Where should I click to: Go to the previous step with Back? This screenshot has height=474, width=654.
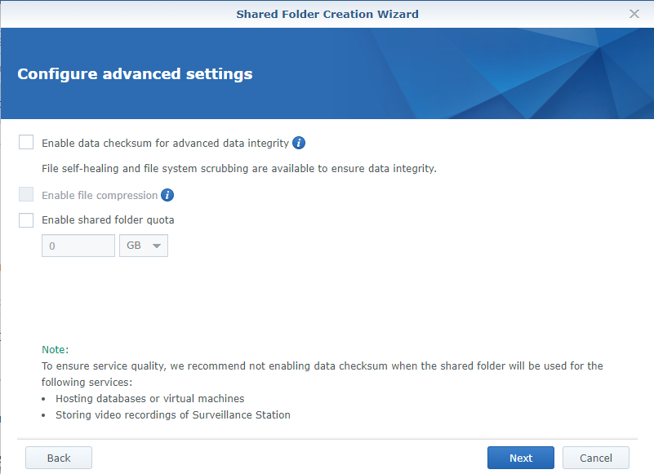pyautogui.click(x=59, y=458)
